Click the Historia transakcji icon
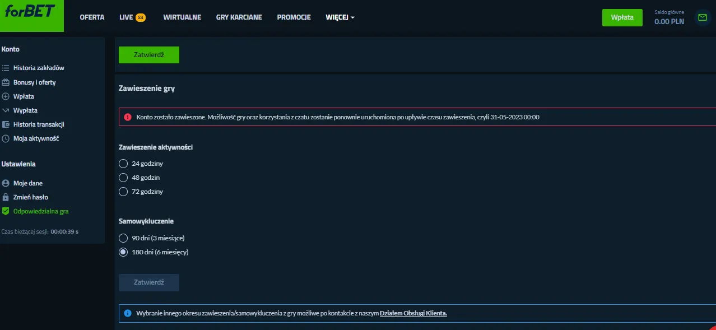Viewport: 716px width, 330px height. point(6,124)
